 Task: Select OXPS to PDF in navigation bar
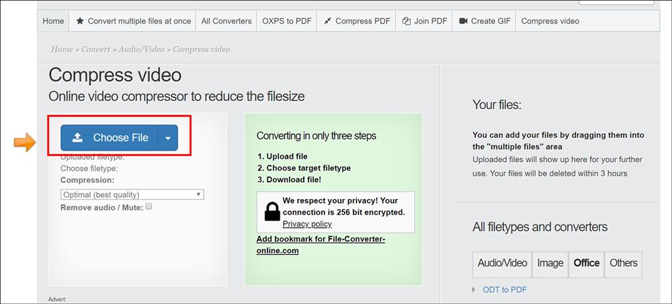pyautogui.click(x=287, y=21)
